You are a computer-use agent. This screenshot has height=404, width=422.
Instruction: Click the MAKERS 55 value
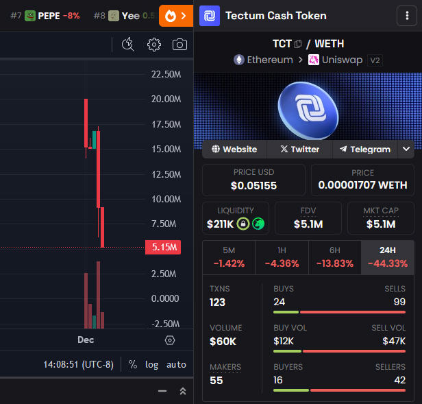pos(216,380)
